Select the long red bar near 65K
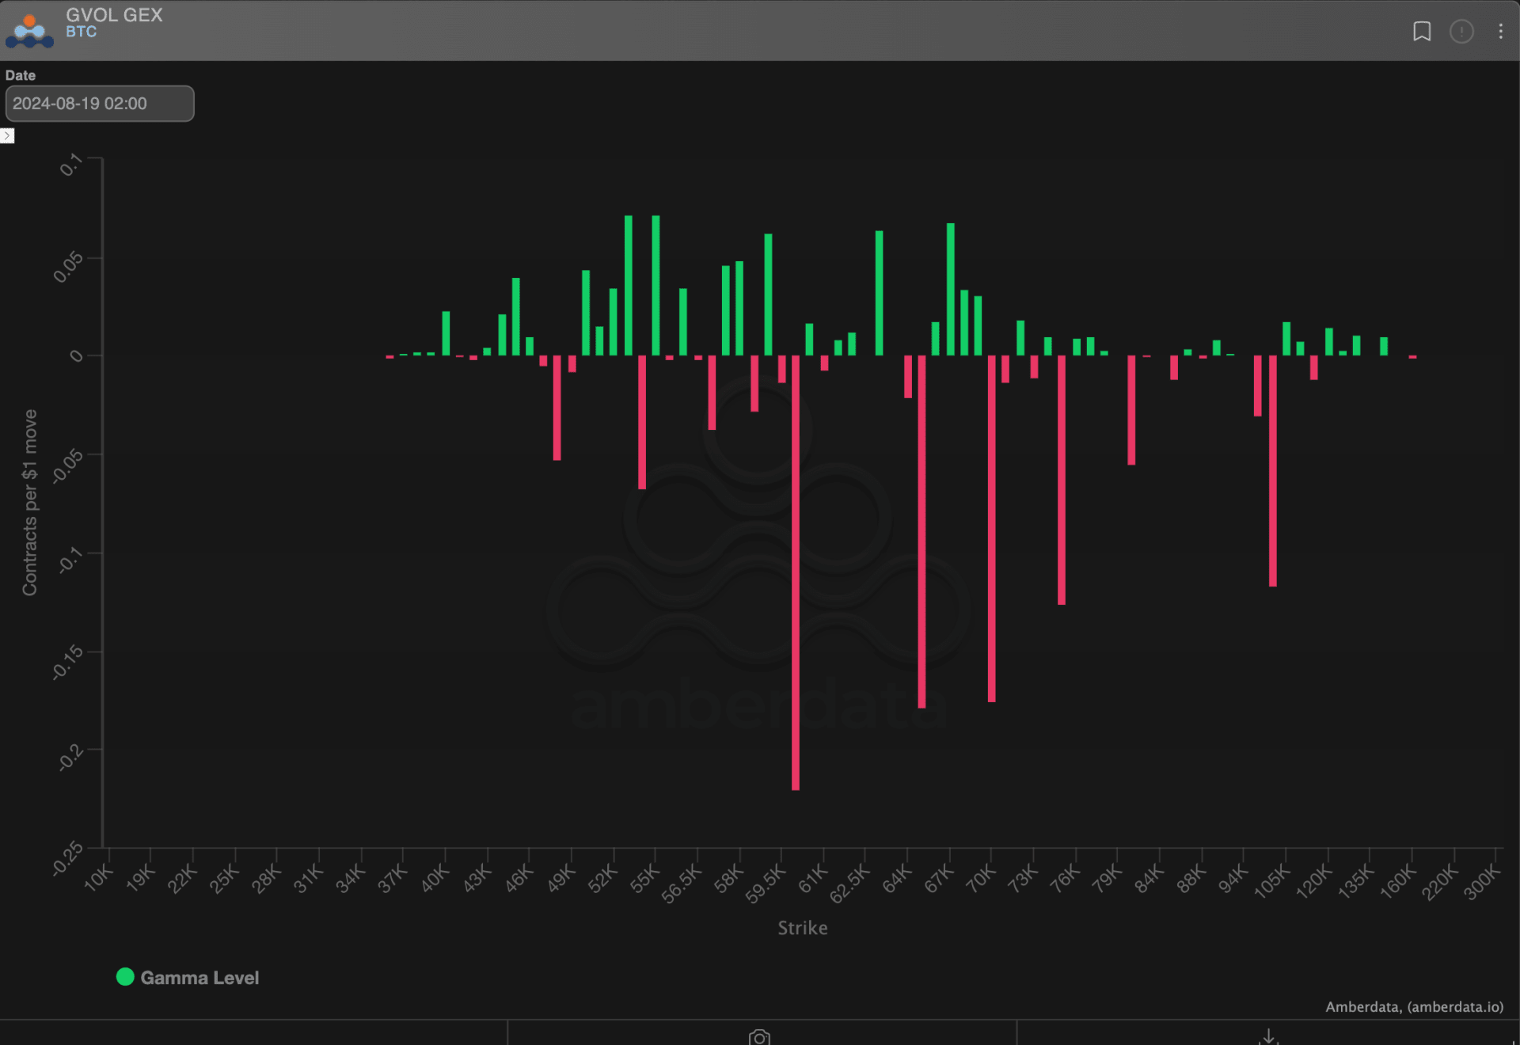1520x1045 pixels. [x=921, y=531]
